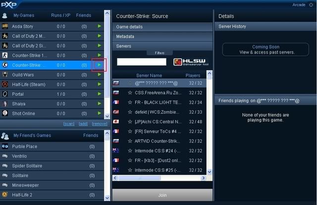Star the [JP]Aichi CS:Central server
Image resolution: width=317 pixels, height=205 pixels.
coord(130,122)
